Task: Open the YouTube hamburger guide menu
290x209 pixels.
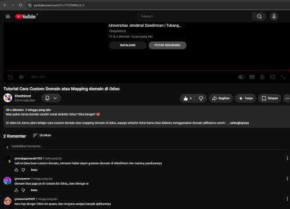Action: tap(8, 16)
